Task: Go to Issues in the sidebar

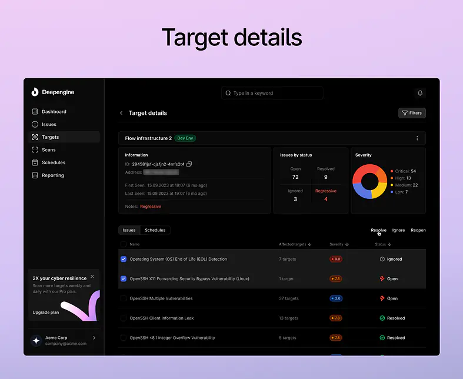Action: pos(64,124)
